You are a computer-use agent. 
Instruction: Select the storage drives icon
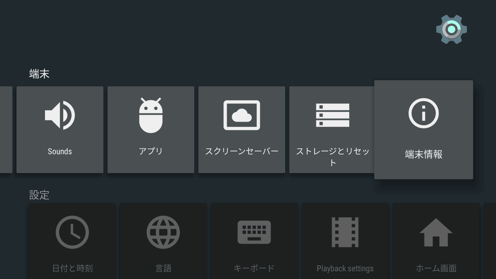click(332, 115)
